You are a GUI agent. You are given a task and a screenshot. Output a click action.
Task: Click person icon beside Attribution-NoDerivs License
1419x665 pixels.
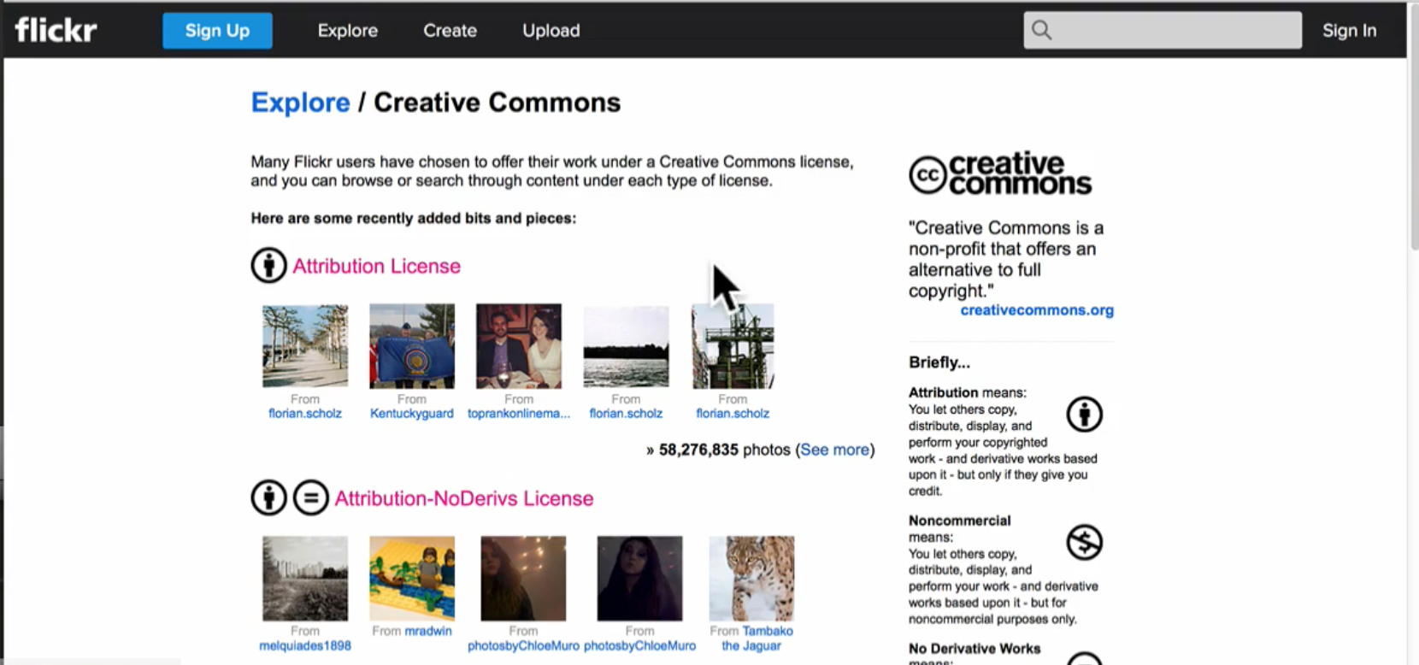coord(268,497)
